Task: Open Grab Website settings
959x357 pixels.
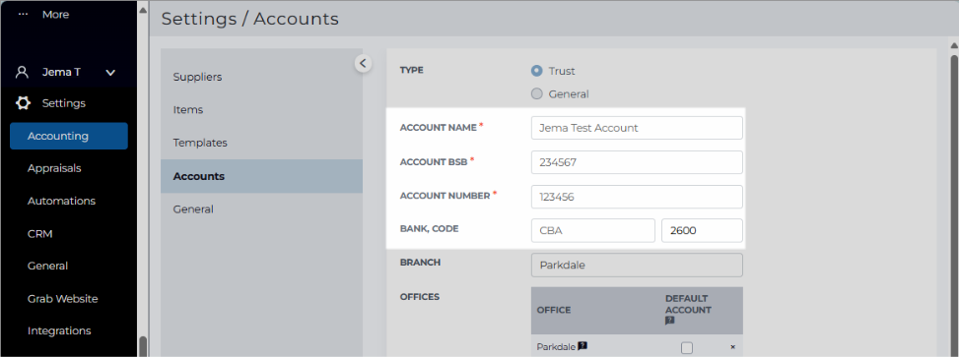Action: pos(62,299)
